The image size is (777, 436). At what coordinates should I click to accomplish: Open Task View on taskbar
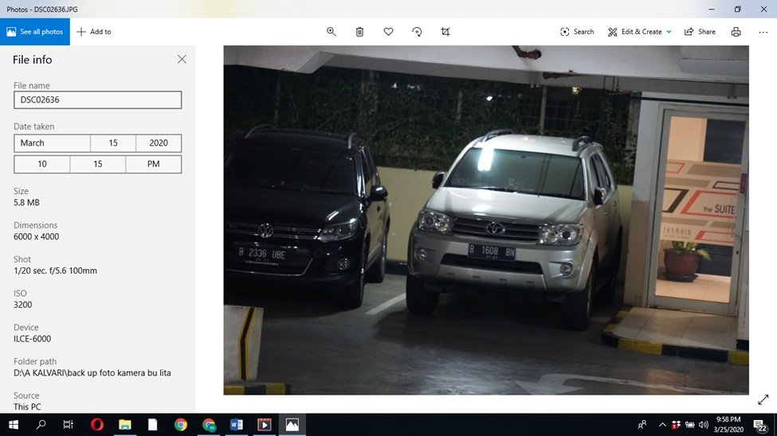(69, 425)
